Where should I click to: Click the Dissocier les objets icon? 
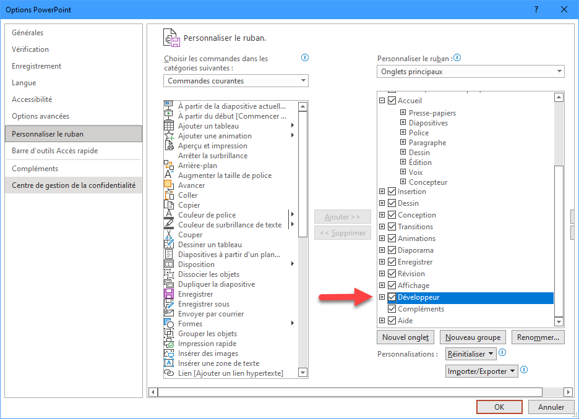coord(169,274)
